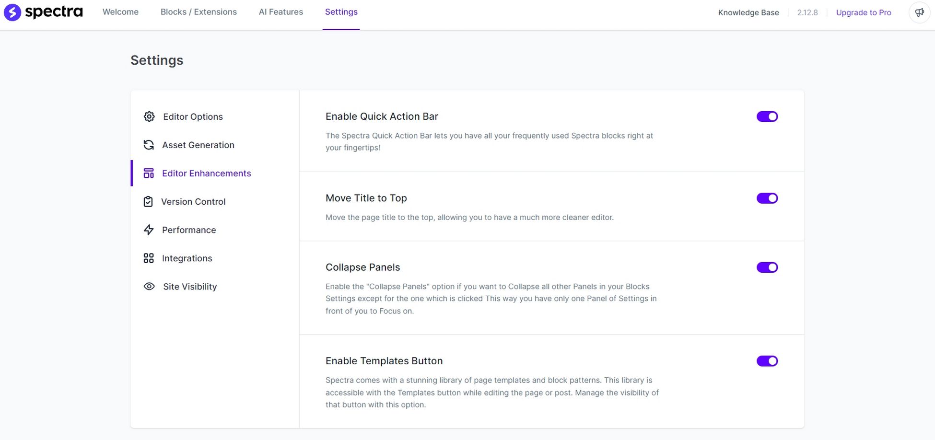
Task: Click the Spectra logo icon
Action: click(x=12, y=12)
